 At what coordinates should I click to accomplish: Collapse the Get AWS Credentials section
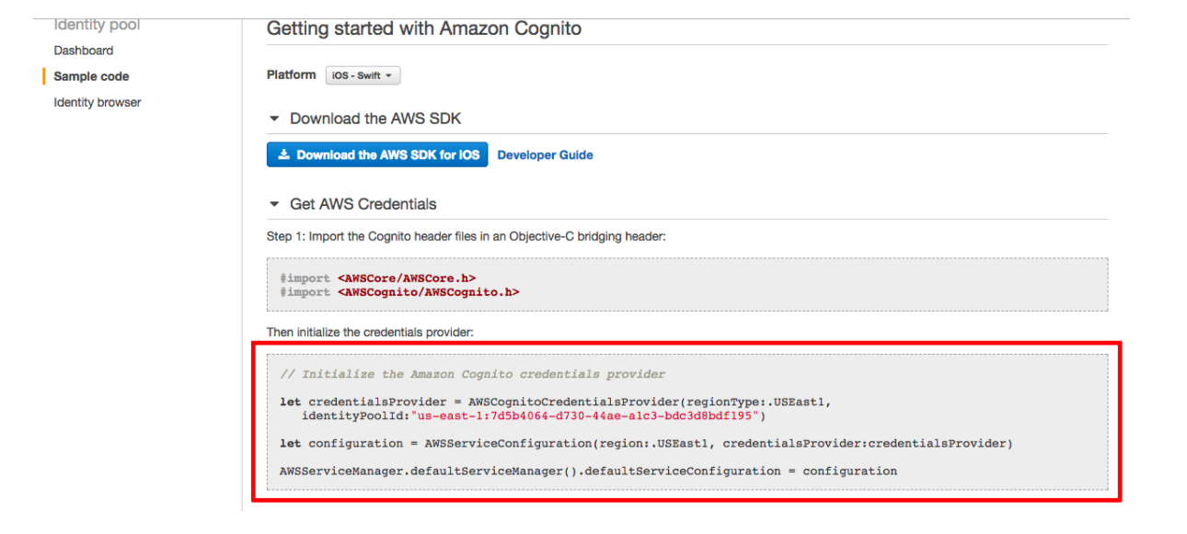tap(273, 204)
